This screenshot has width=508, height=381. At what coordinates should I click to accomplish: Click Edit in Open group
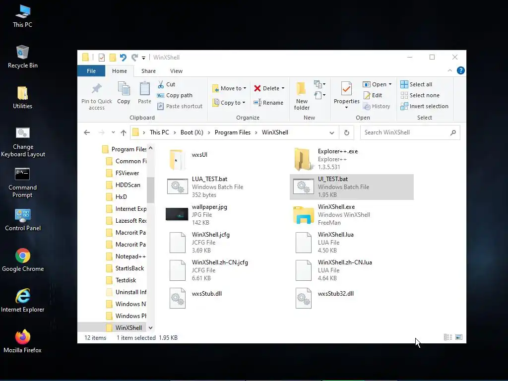coord(373,95)
